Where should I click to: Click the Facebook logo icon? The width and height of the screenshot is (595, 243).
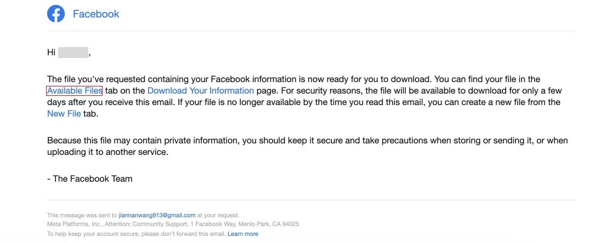tap(56, 14)
